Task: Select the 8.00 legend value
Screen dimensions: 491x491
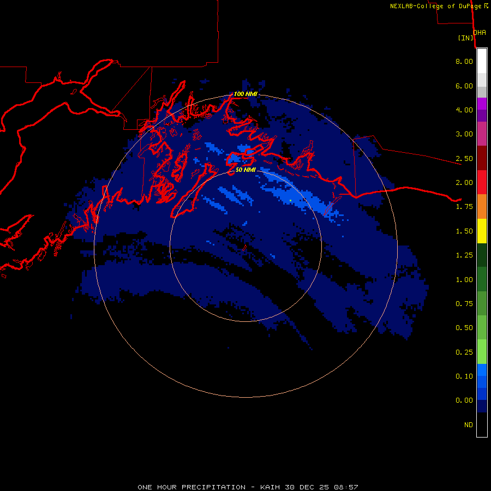Action: 464,61
